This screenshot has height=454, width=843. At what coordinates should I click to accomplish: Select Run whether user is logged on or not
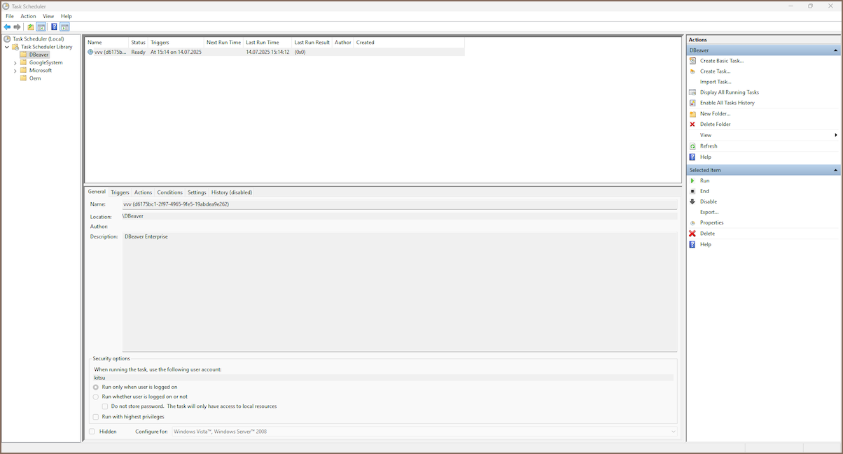(x=96, y=397)
